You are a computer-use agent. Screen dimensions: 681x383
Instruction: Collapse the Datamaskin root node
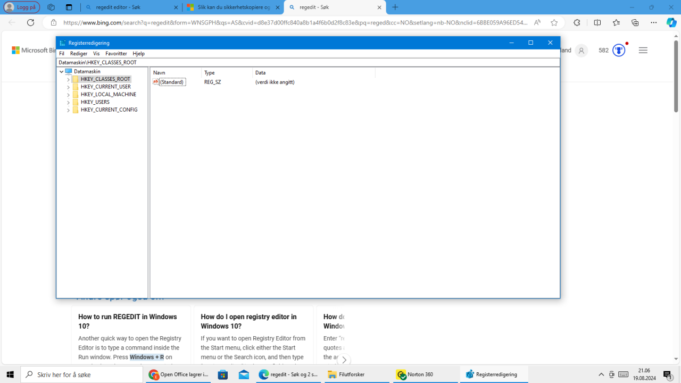click(62, 71)
